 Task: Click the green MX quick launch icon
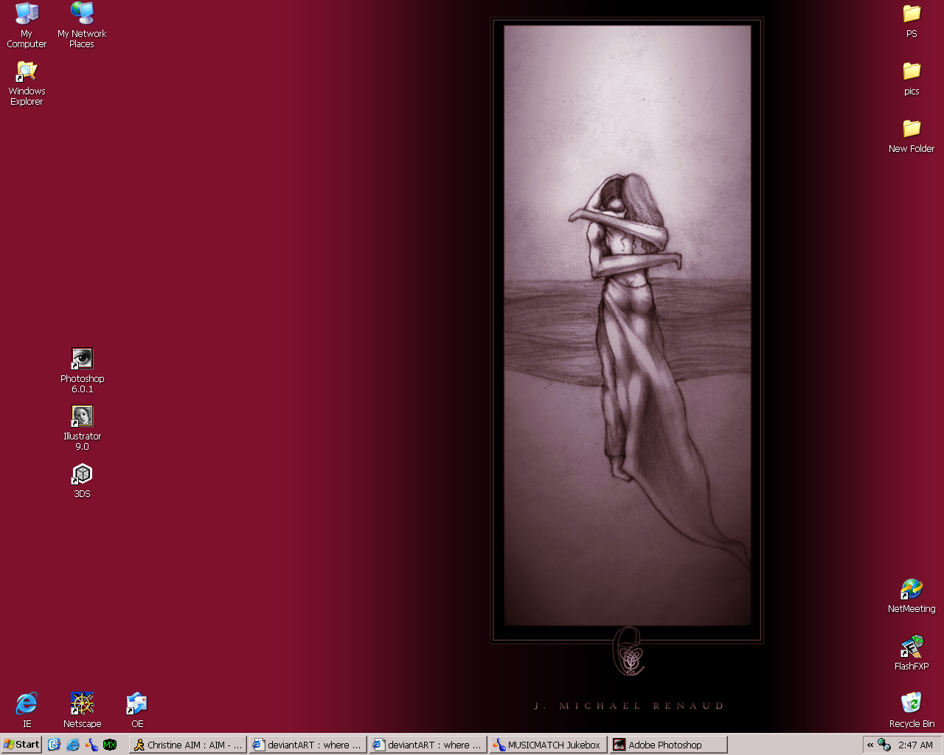(x=110, y=745)
